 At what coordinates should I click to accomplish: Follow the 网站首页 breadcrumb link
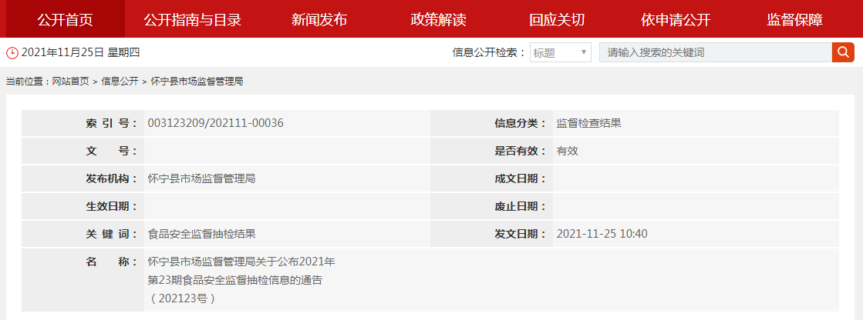point(70,82)
